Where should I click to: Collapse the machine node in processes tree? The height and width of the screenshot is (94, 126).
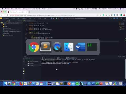[26, 60]
